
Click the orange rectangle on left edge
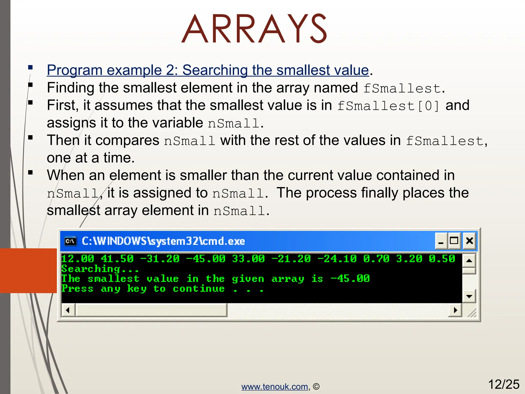point(28,271)
